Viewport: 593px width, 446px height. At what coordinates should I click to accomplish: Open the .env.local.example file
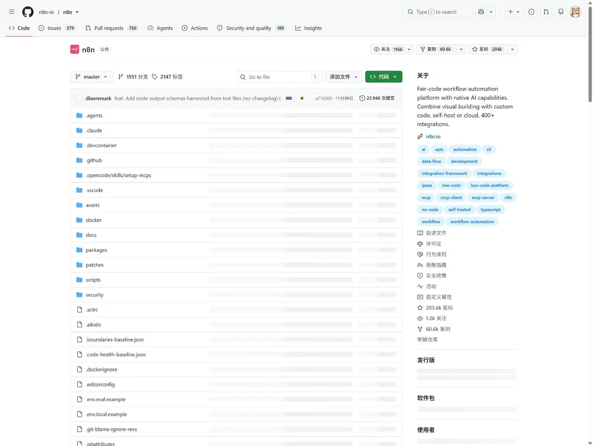pos(106,414)
